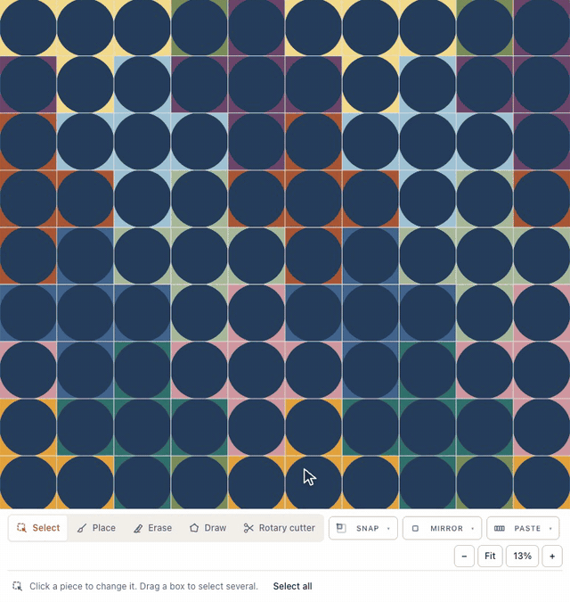
Task: Click the Select all link
Action: coord(292,586)
